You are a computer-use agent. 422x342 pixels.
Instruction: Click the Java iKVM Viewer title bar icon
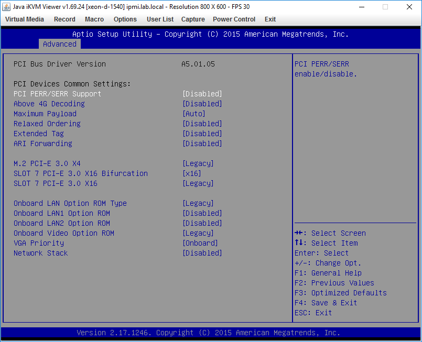point(6,7)
